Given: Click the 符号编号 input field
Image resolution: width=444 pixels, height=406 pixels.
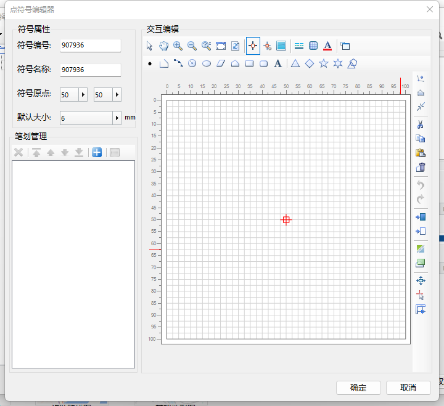Looking at the screenshot, I should coord(90,45).
